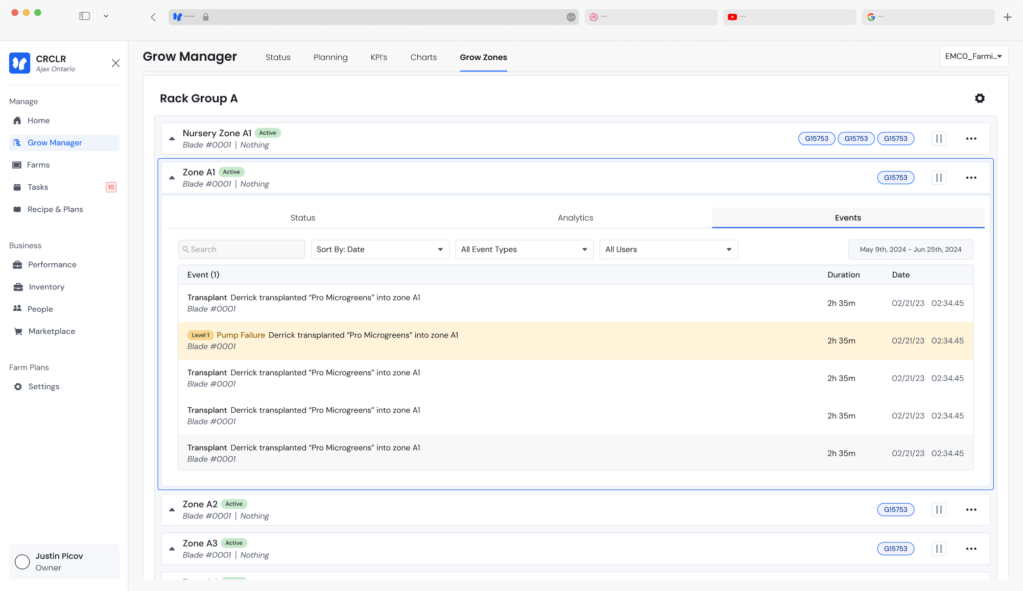Click the date range May 9th–Jun 25th button
The width and height of the screenshot is (1023, 591).
click(910, 250)
